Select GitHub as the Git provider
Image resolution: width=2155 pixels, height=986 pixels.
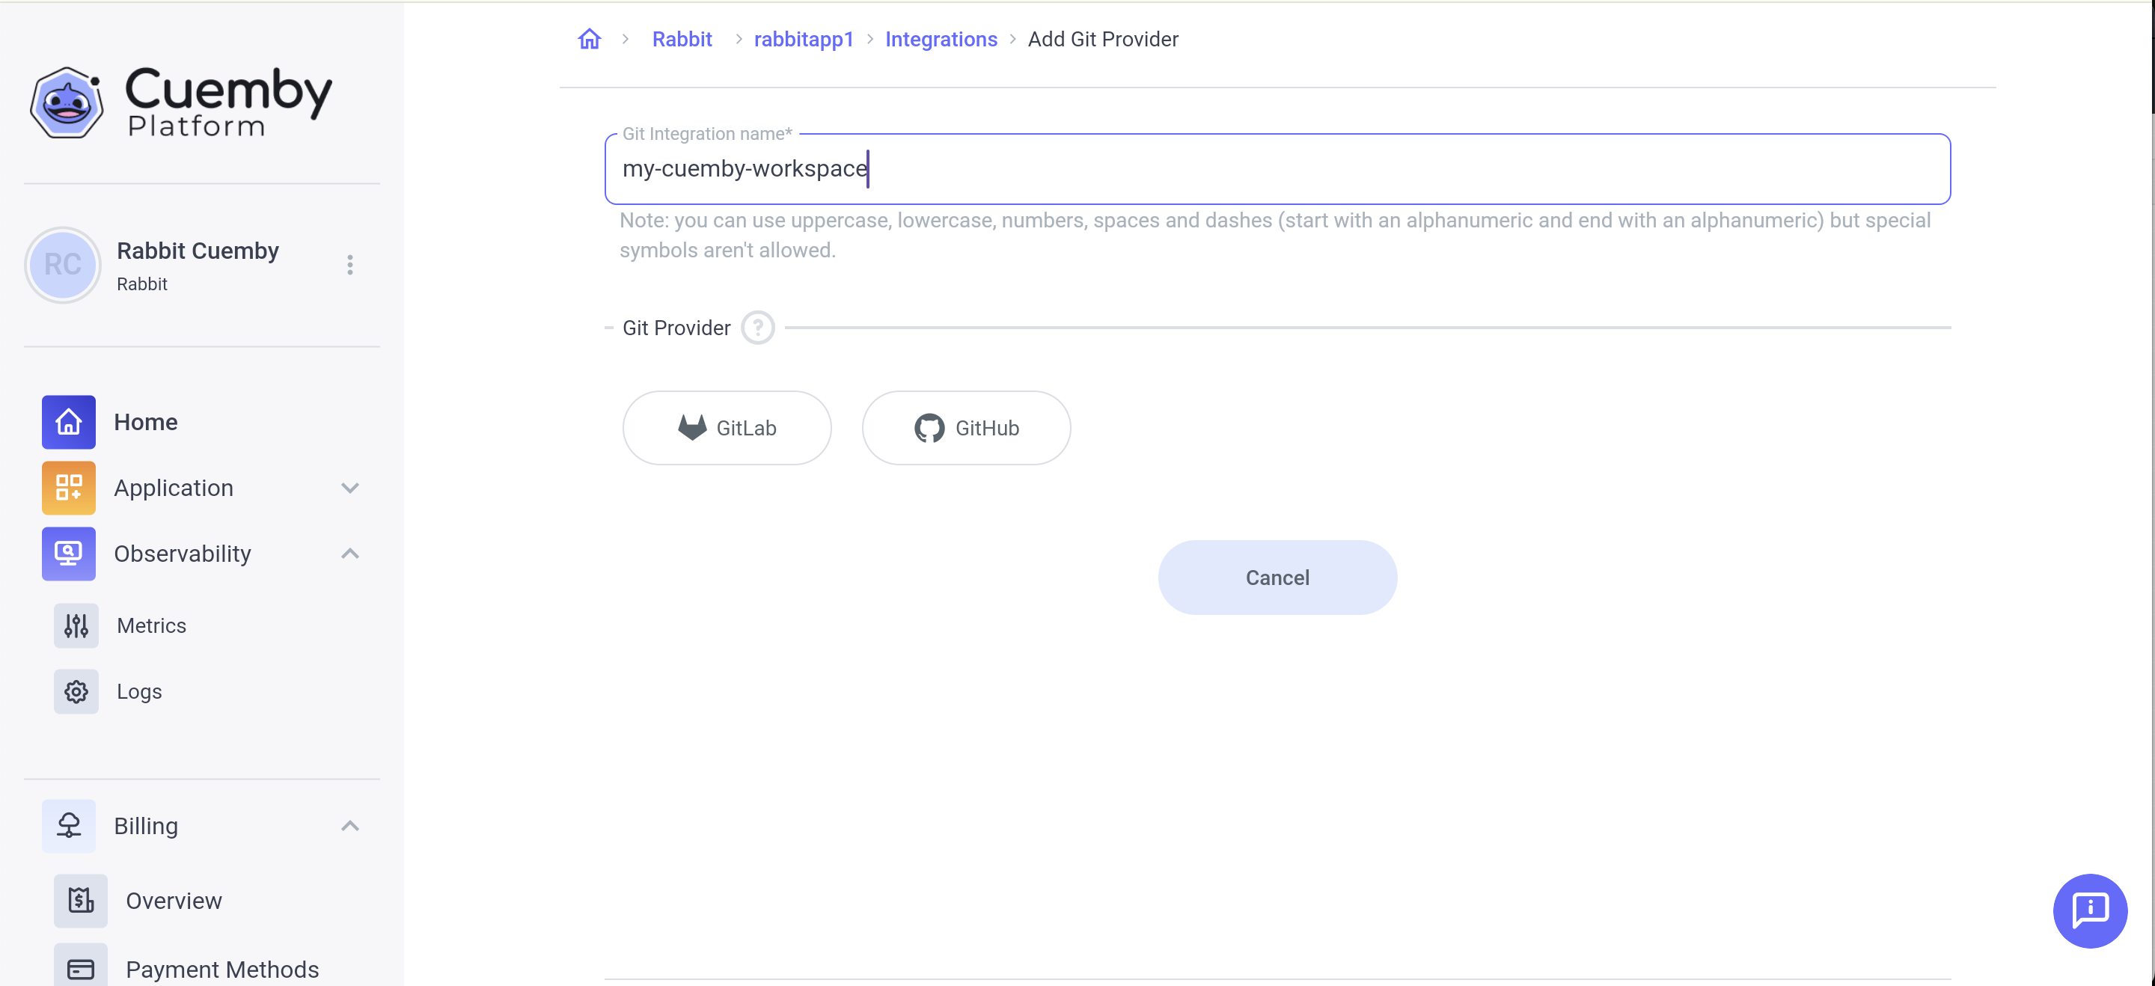pyautogui.click(x=965, y=428)
